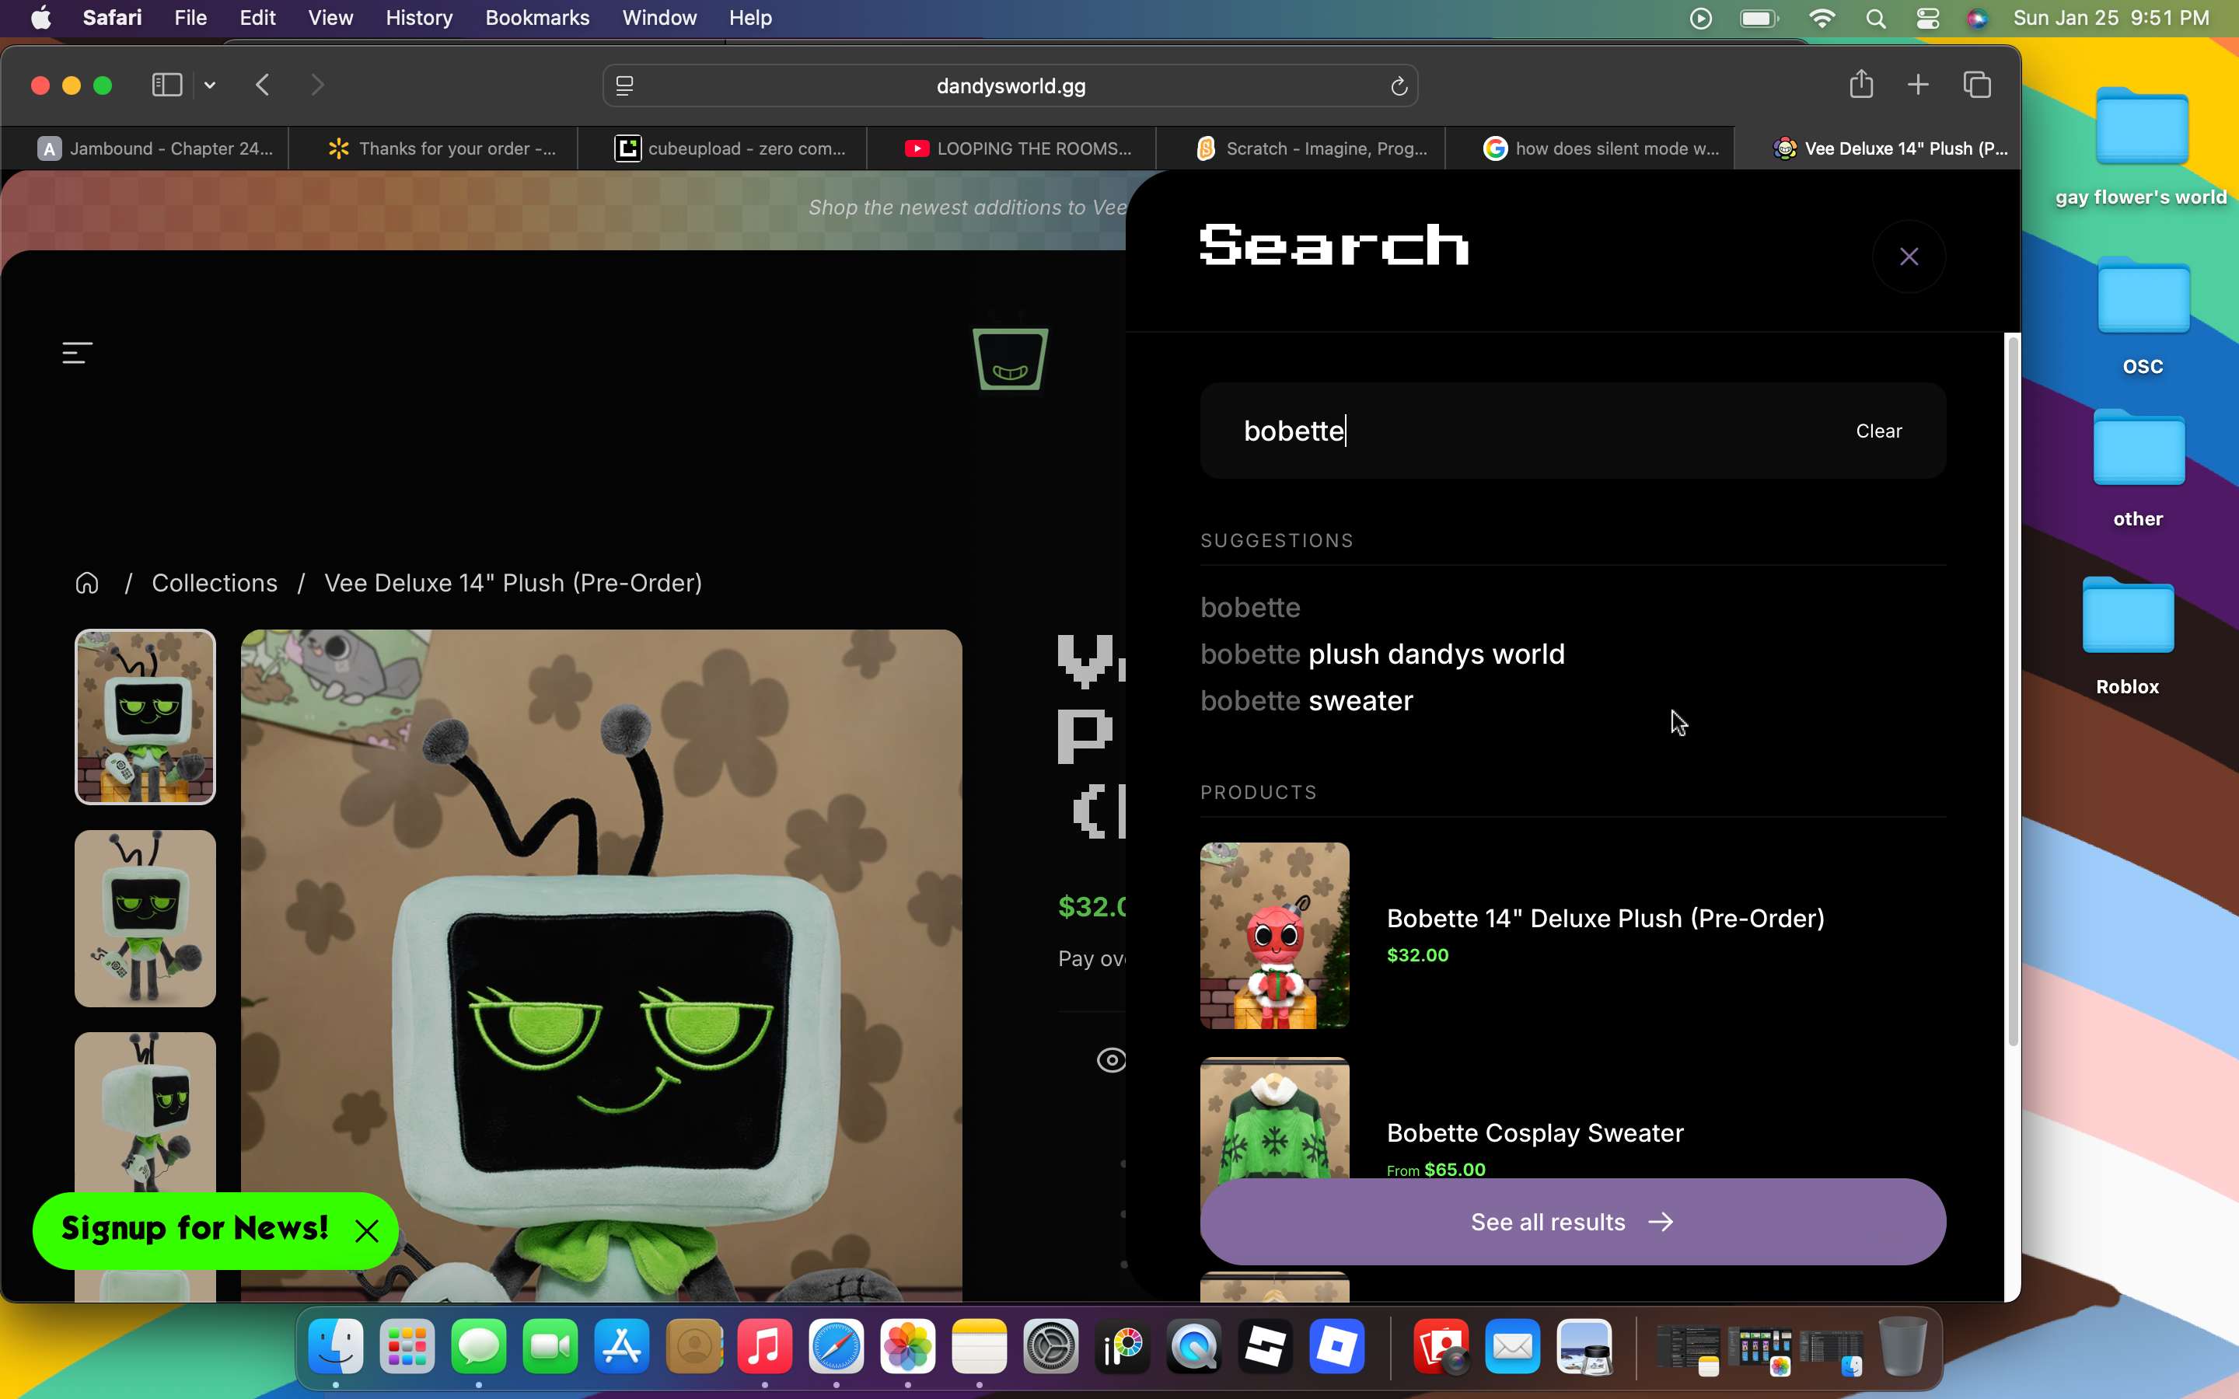Go back with the back arrow
2239x1399 pixels.
263,85
